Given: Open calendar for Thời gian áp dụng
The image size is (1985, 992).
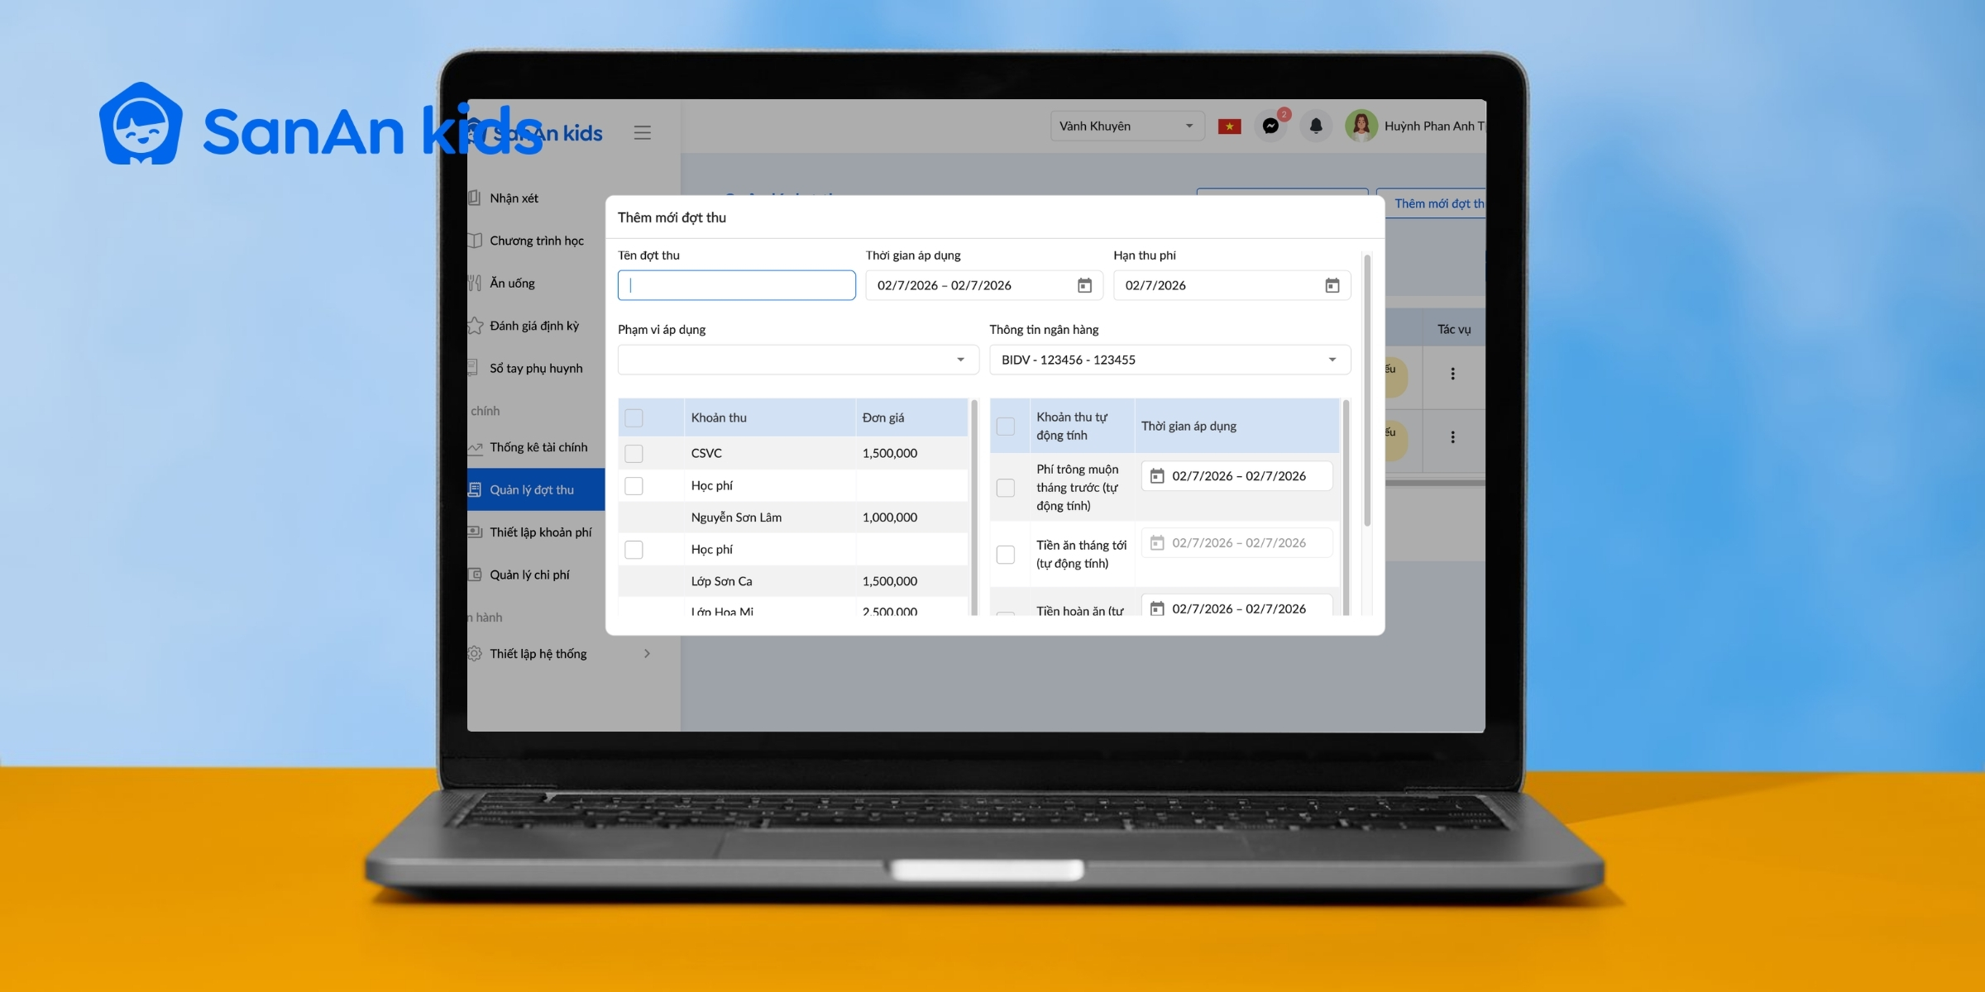Looking at the screenshot, I should click(x=1084, y=285).
